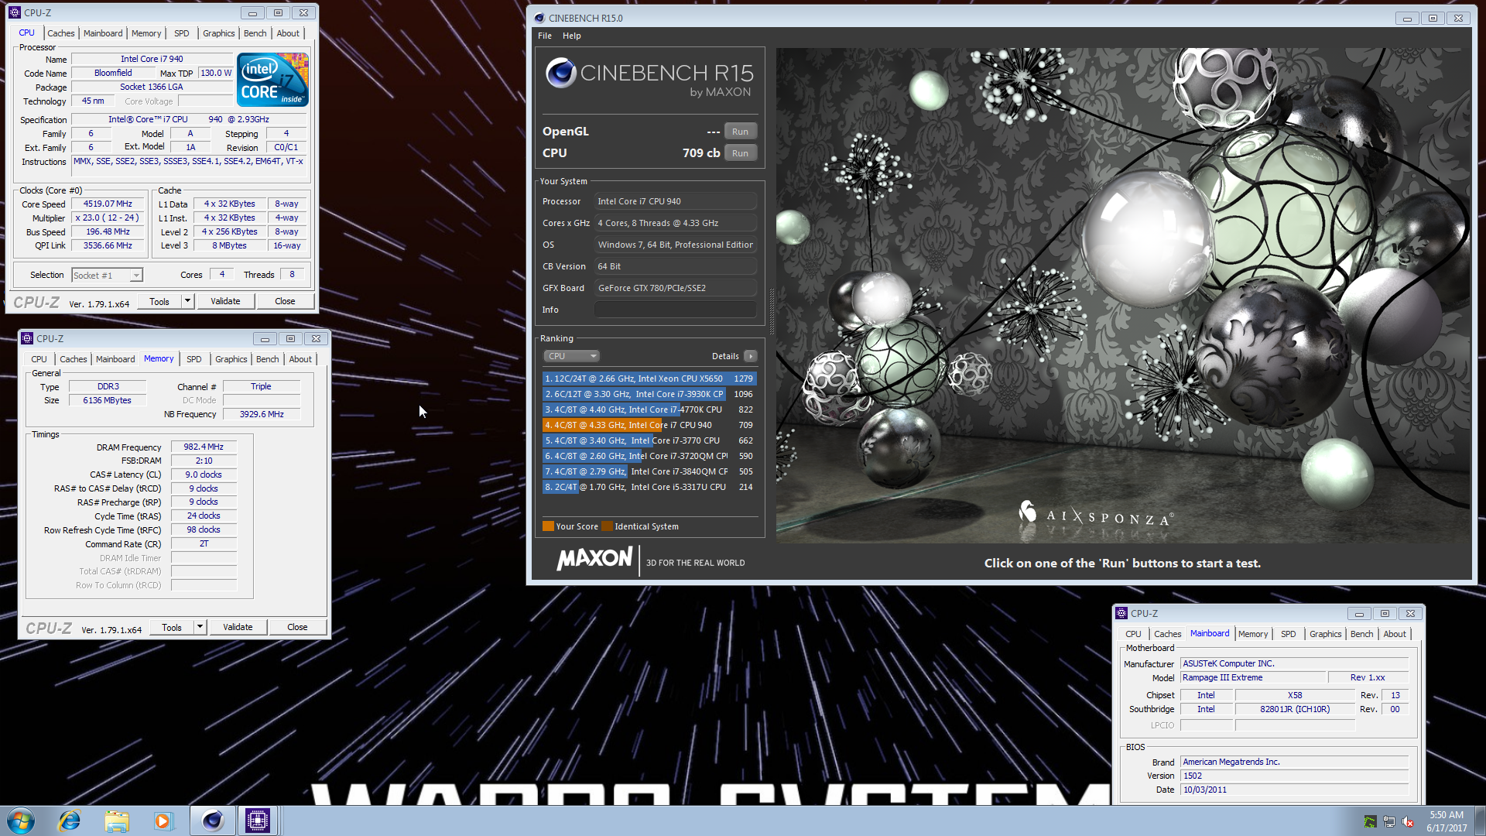Select ranking row Core i7-3770
Viewport: 1486px width, 836px height.
649,440
